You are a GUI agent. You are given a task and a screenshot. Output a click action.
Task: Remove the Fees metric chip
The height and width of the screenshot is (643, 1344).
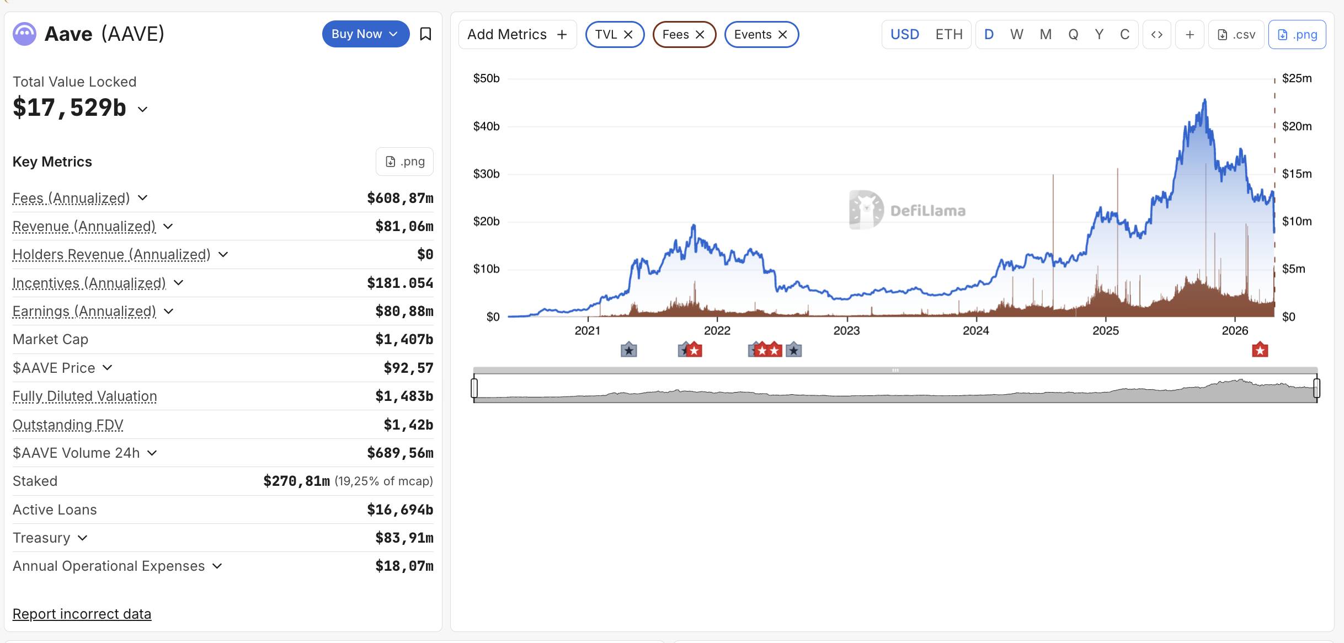coord(700,35)
